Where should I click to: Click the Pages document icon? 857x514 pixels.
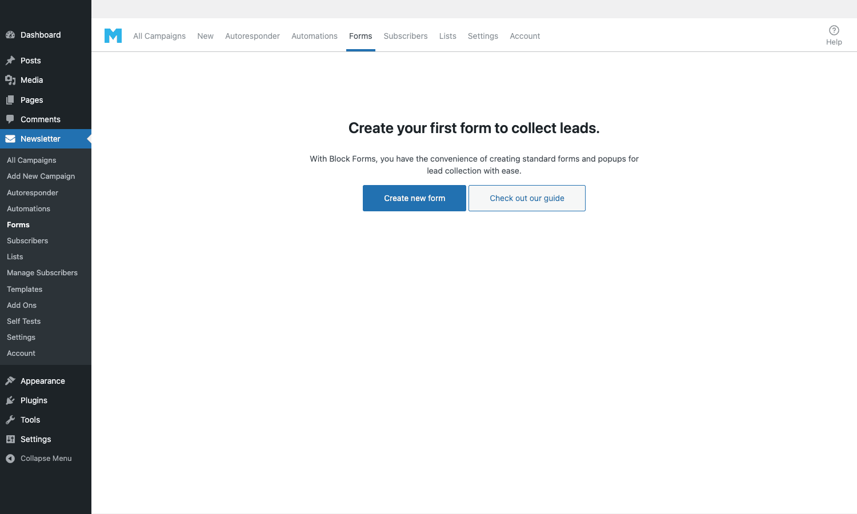(10, 100)
